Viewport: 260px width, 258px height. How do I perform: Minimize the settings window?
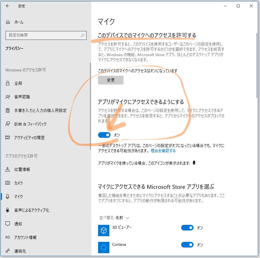pos(225,6)
